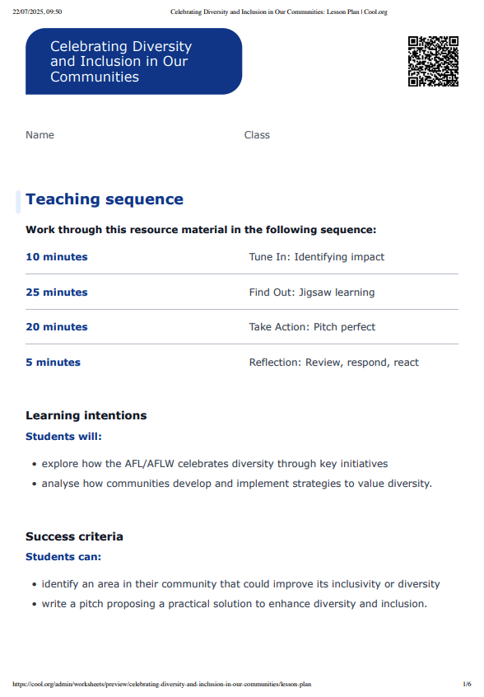Select the Teaching sequence heading
Image resolution: width=484 pixels, height=697 pixels.
point(105,199)
